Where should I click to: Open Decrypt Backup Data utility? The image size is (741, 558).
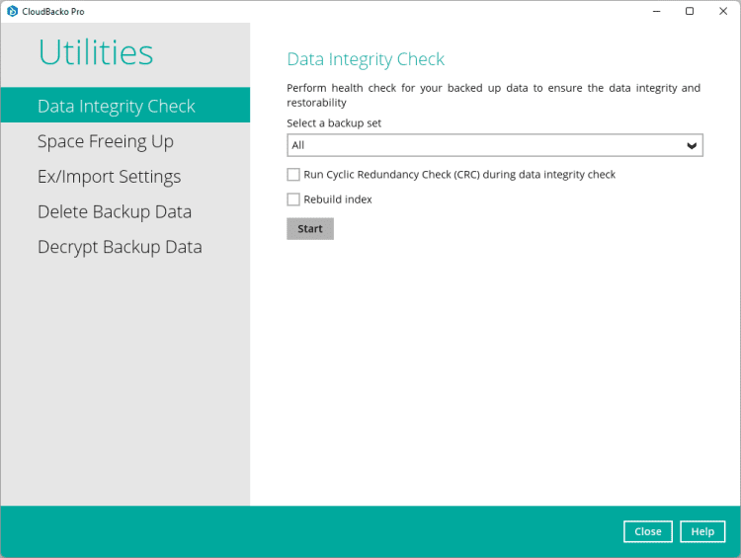coord(120,247)
